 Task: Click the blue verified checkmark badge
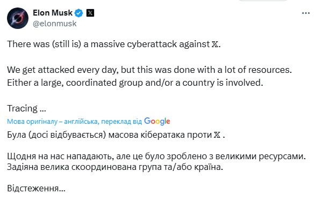pyautogui.click(x=78, y=13)
